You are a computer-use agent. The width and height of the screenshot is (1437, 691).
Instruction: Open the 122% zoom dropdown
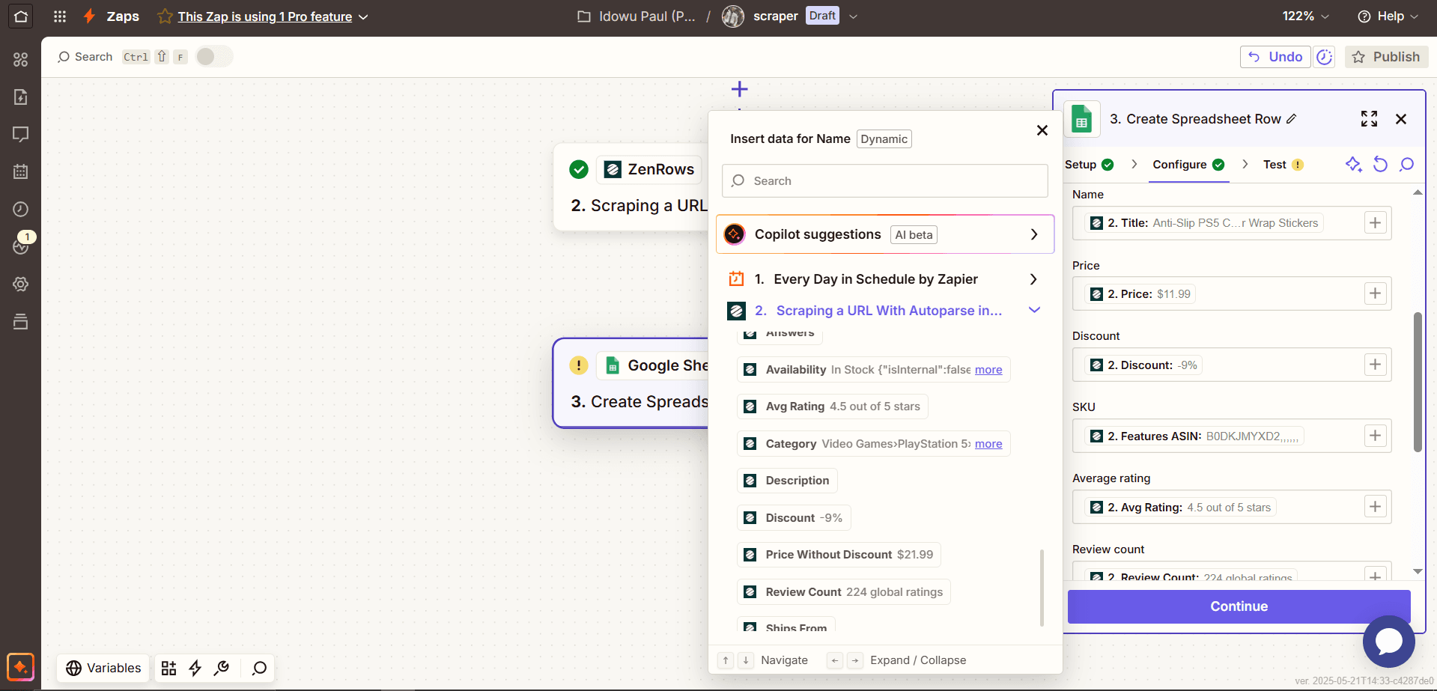coord(1305,16)
